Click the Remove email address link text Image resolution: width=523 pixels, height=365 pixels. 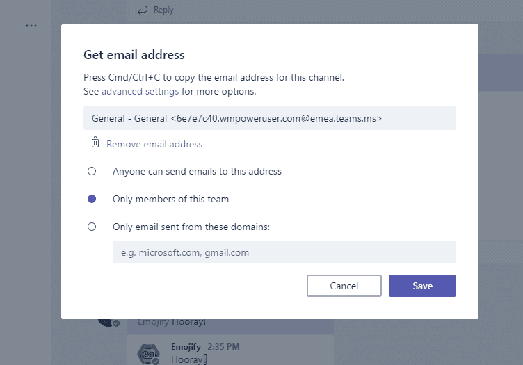click(154, 144)
